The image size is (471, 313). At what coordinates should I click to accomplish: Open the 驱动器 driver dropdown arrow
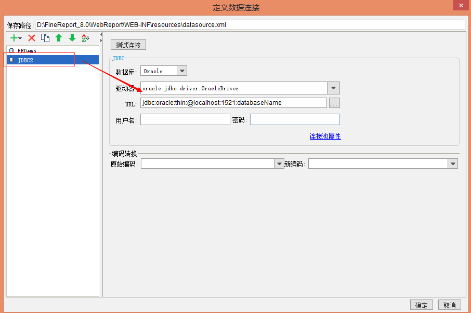click(x=333, y=88)
